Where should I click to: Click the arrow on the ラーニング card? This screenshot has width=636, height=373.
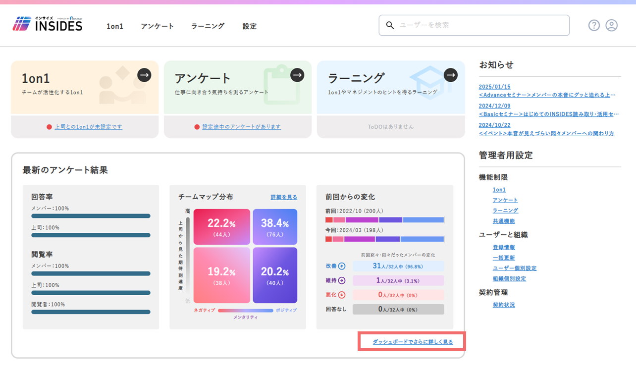(x=451, y=75)
